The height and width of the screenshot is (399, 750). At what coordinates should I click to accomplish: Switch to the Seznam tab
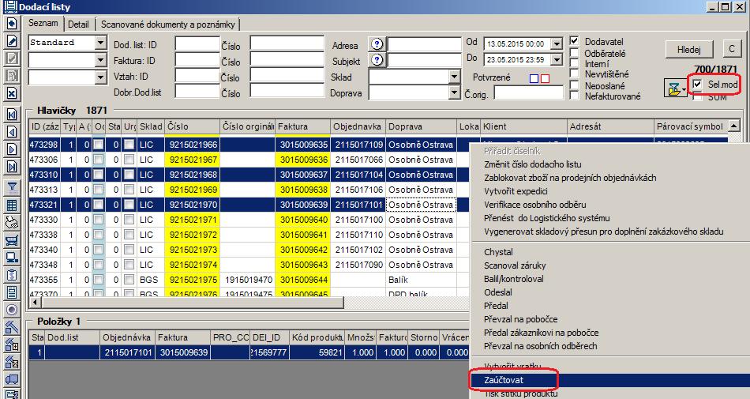tap(43, 23)
